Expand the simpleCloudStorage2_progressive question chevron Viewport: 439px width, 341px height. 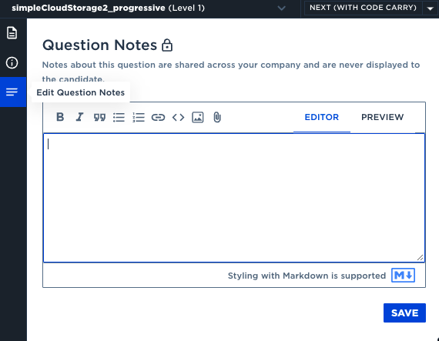click(281, 8)
